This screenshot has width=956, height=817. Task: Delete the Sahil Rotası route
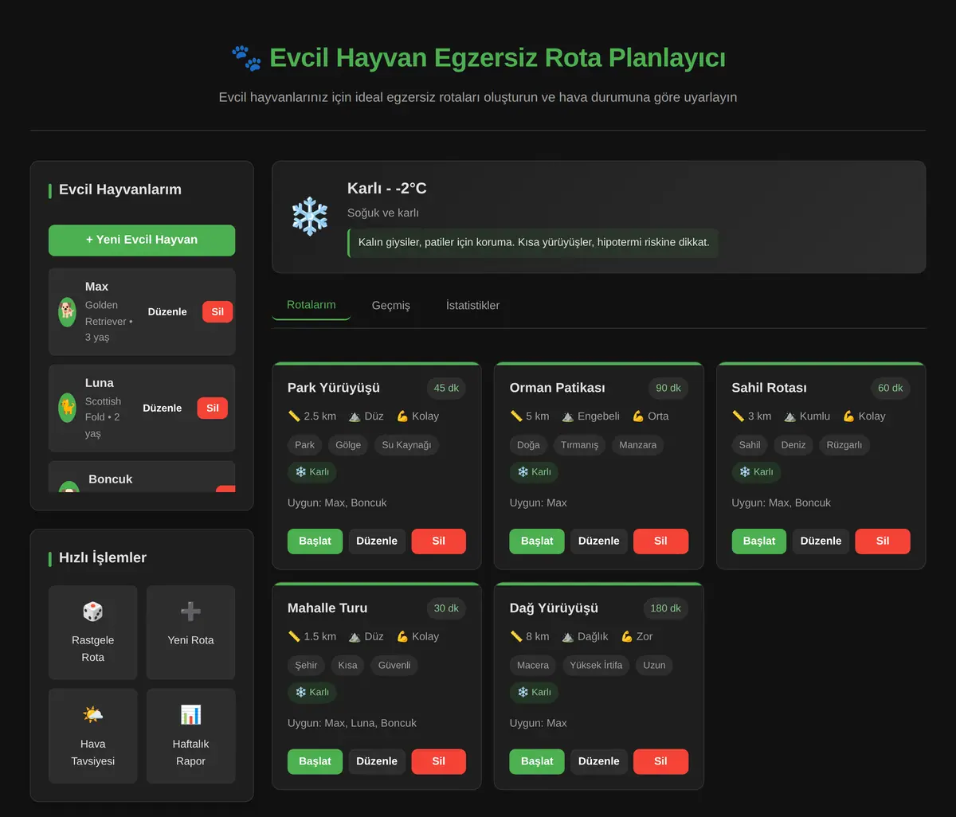883,541
